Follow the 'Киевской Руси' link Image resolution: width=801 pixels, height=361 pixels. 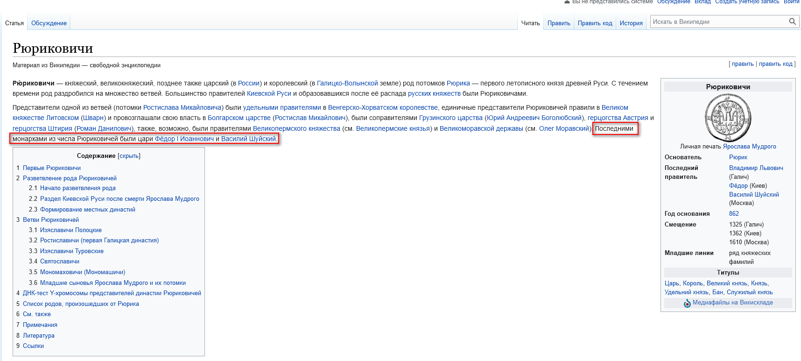click(x=269, y=93)
